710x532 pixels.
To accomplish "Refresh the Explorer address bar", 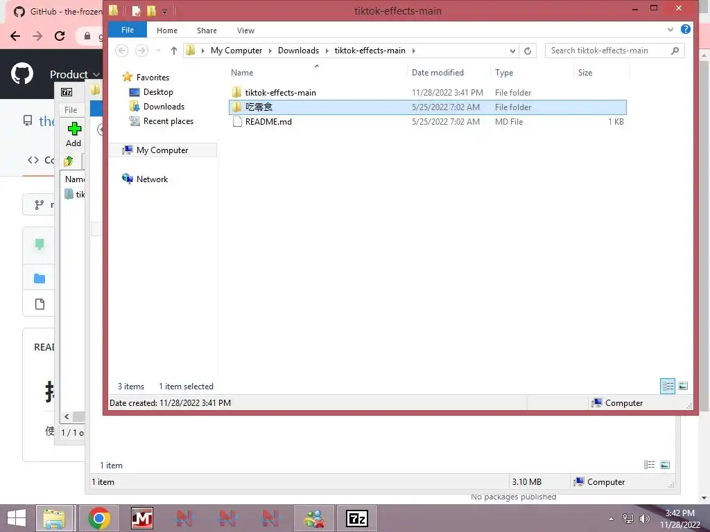I will coord(528,51).
